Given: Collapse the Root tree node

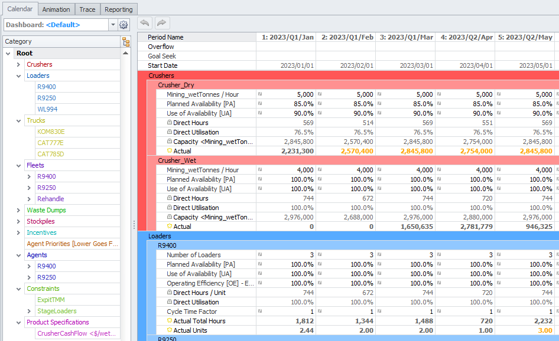Looking at the screenshot, I should tap(8, 53).
